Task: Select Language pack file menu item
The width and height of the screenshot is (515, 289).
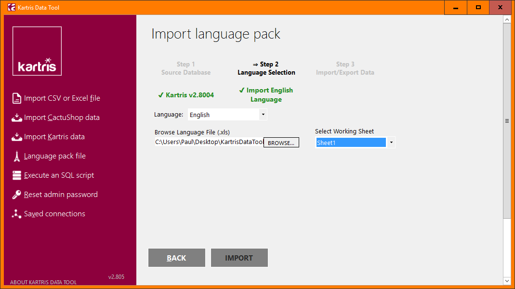Action: click(55, 157)
